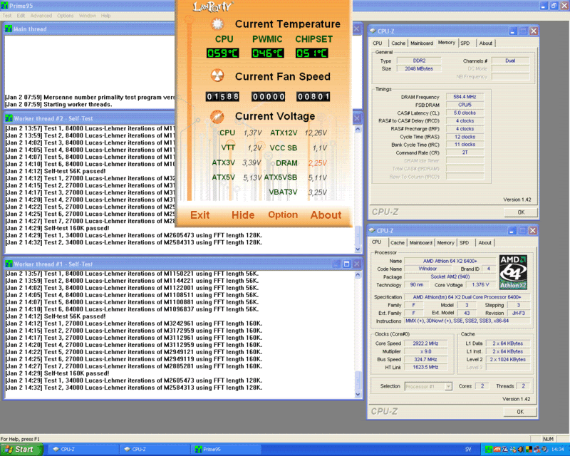Click Exit in the LanParty monitor
Viewport: 570px width, 456px height.
tap(200, 215)
